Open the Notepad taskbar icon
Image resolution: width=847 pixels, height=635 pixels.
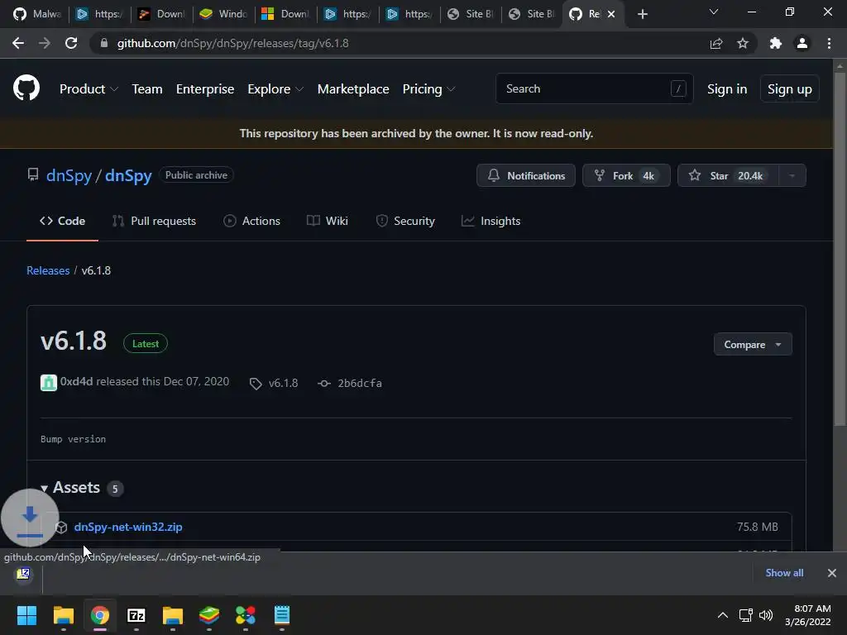[282, 615]
